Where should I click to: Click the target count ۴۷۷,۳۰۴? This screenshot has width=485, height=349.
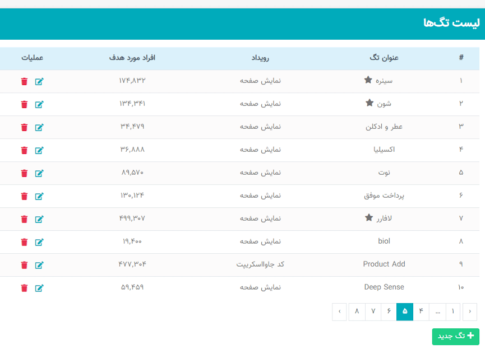tap(132, 264)
